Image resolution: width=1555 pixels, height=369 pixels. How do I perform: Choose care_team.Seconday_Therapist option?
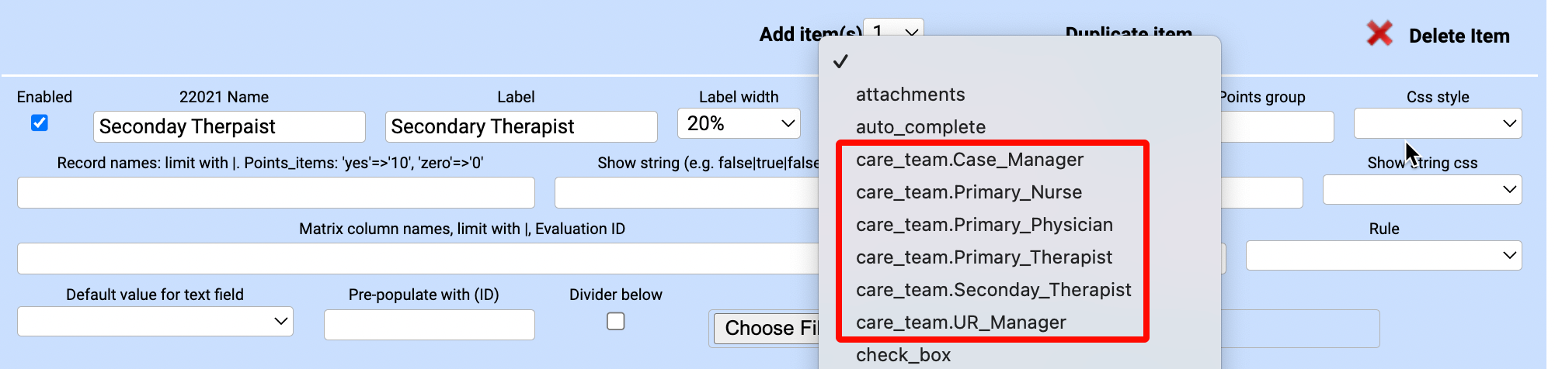pos(993,290)
